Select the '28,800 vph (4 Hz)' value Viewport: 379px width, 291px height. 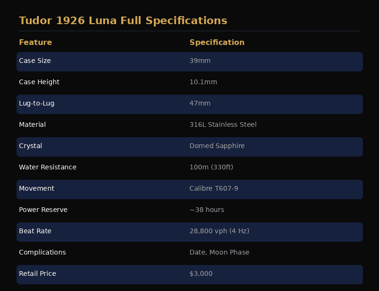tap(219, 231)
